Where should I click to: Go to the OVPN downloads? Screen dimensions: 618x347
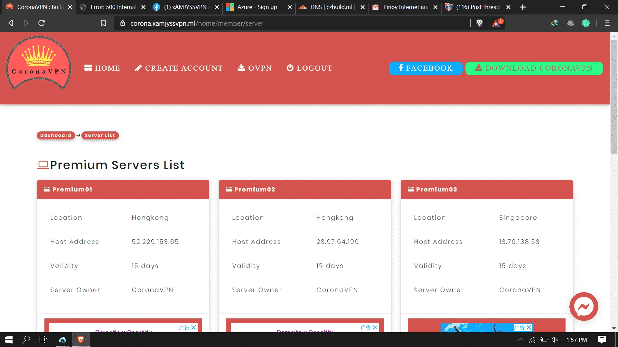click(255, 68)
